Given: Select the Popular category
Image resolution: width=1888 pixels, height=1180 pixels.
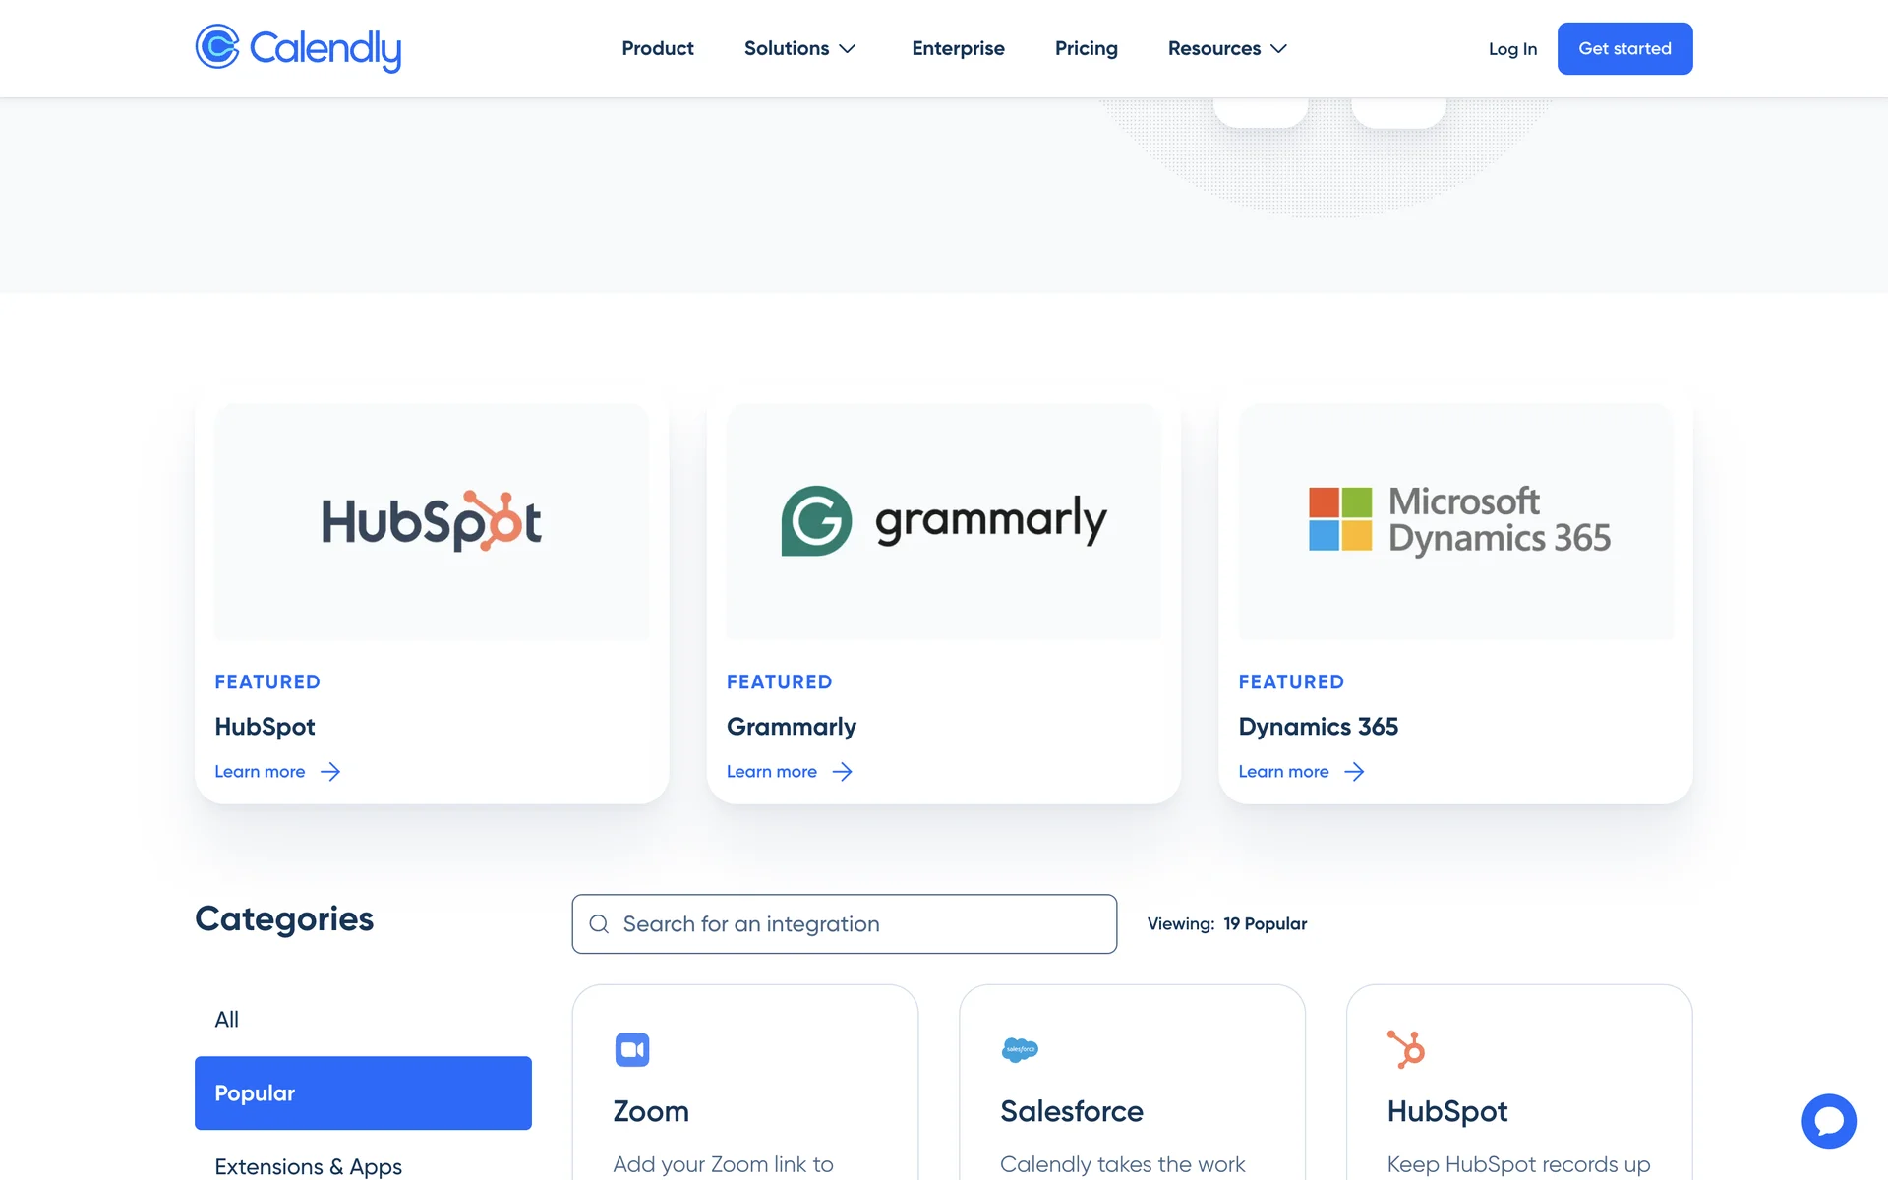Looking at the screenshot, I should (363, 1092).
